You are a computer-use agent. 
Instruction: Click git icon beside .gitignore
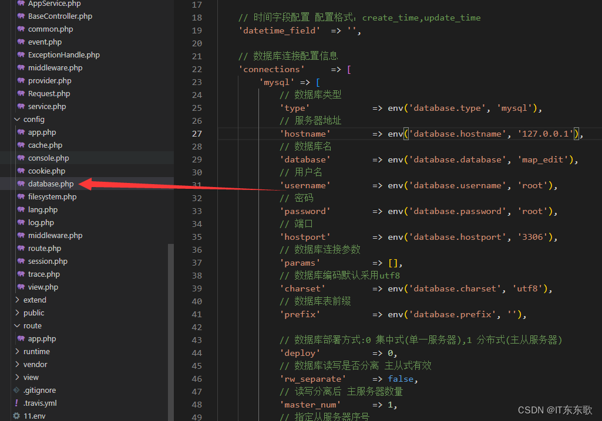tap(16, 391)
